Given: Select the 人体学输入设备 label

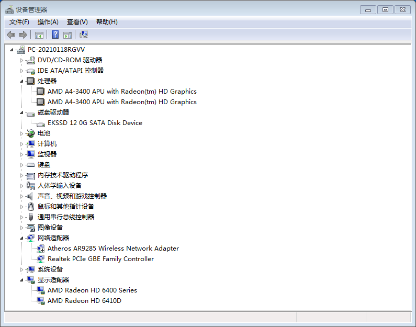Looking at the screenshot, I should (x=60, y=186).
